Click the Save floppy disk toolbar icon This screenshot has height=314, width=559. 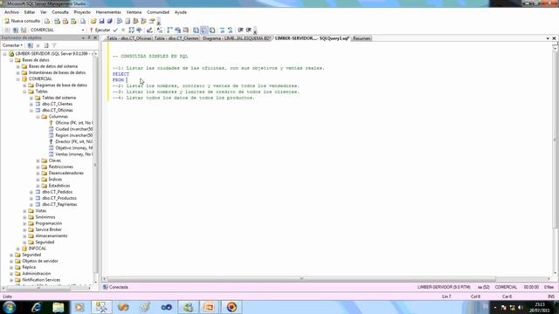[x=101, y=21]
